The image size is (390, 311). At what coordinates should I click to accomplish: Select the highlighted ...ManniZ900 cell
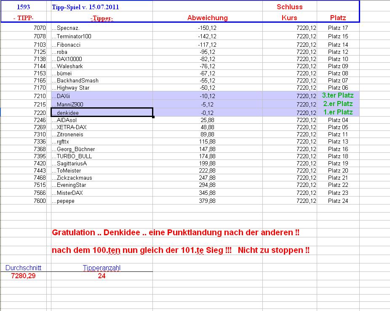point(102,104)
